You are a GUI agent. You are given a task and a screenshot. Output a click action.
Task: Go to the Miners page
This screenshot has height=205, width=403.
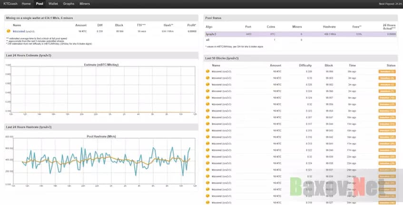85,3
